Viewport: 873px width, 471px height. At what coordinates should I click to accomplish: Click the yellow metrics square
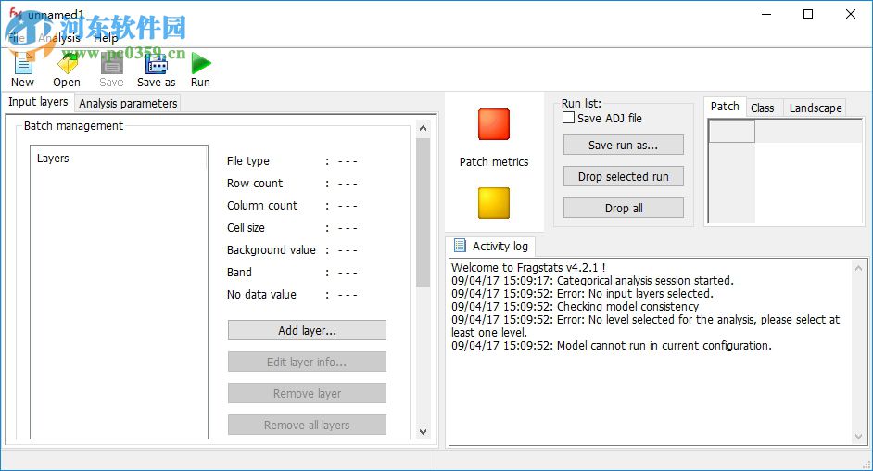pyautogui.click(x=494, y=203)
